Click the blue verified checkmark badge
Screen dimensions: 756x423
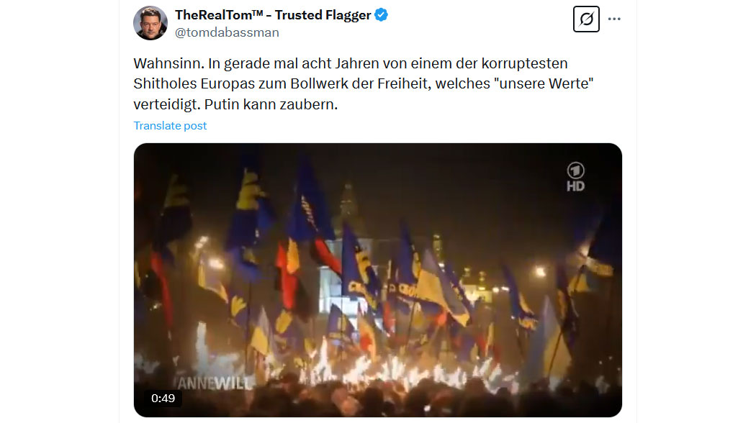click(x=382, y=15)
